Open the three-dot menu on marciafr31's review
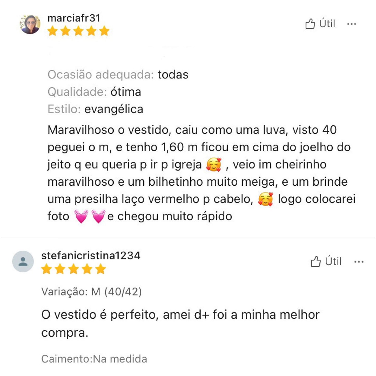The width and height of the screenshot is (376, 376). click(351, 24)
